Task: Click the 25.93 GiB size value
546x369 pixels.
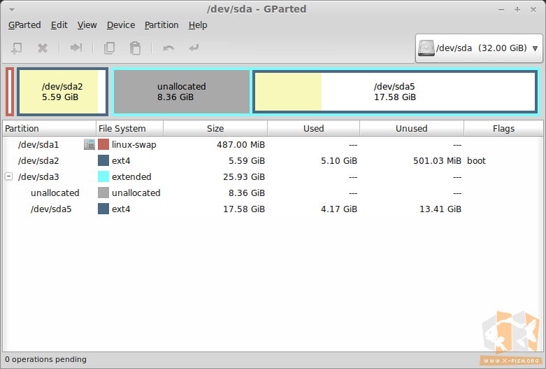Action: (x=244, y=176)
